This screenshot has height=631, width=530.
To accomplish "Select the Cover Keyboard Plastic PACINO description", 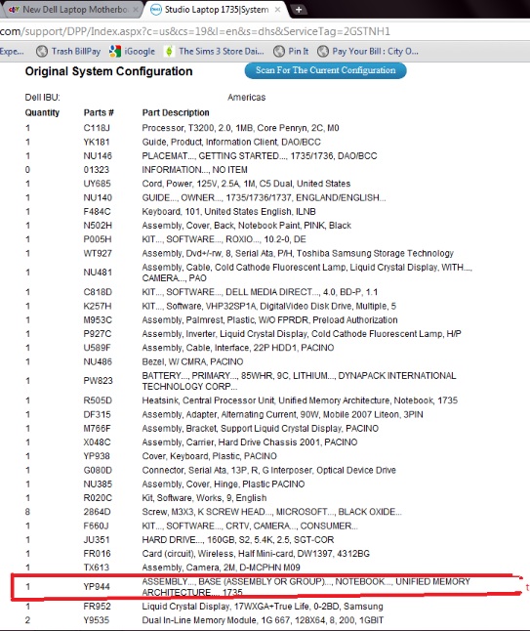I will pyautogui.click(x=209, y=456).
